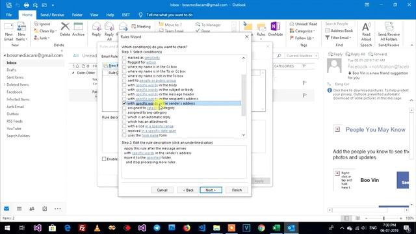Click the search magnifier icon in mailbox
Image resolution: width=416 pixels, height=234 pixels.
279,56
